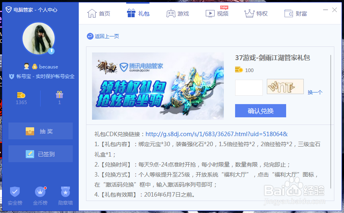The width and height of the screenshot is (344, 213).
Task: Click the gift details vertical scrollbar
Action: pos(331,122)
